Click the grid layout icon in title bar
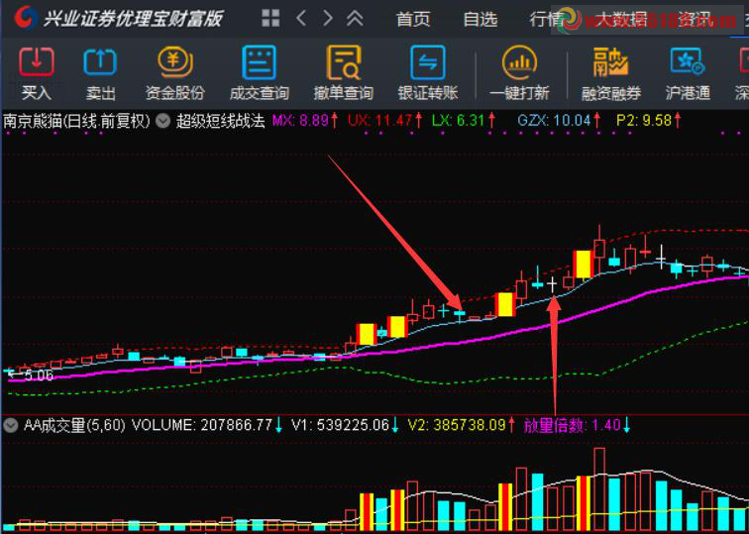Screen dimensions: 749x534 click(x=269, y=18)
